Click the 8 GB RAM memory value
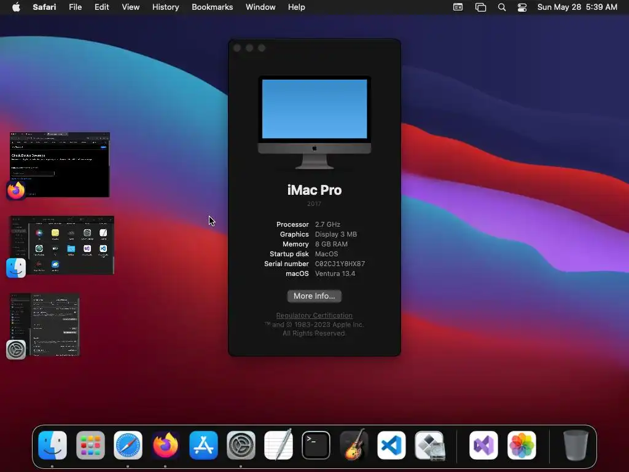Screen dimensions: 629x472 point(331,244)
